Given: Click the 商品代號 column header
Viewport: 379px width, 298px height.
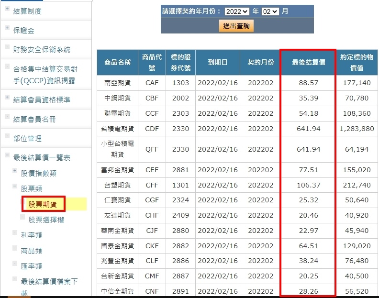Looking at the screenshot, I should pos(152,62).
